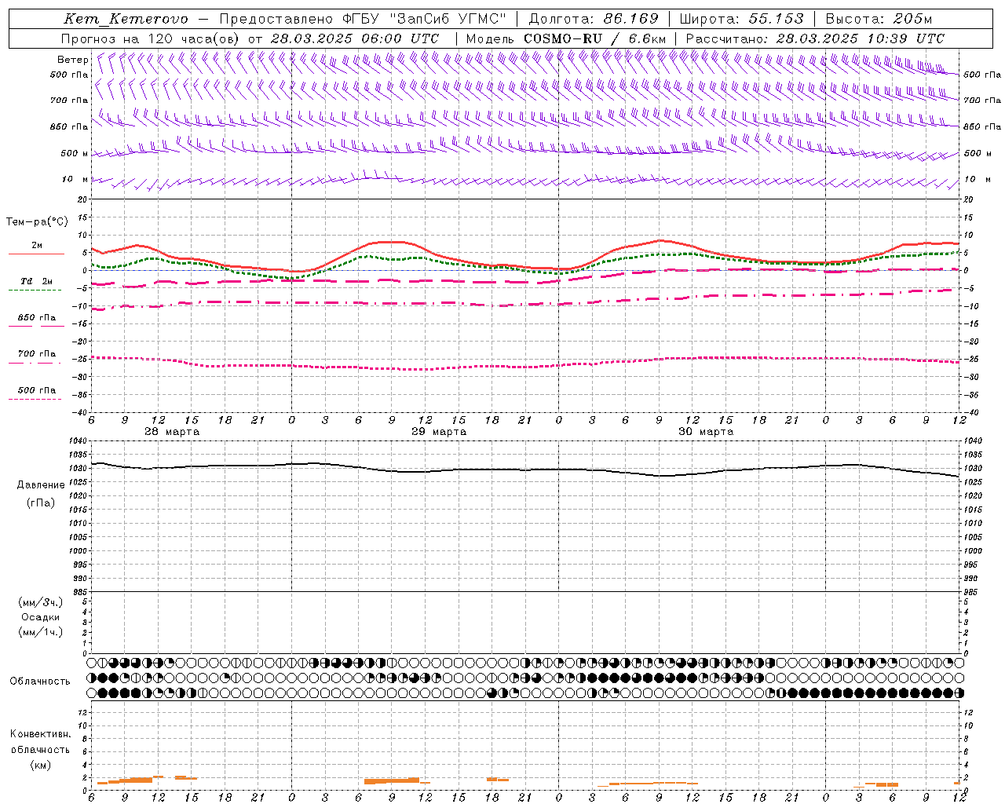Click the Облачность panel label

click(x=40, y=681)
